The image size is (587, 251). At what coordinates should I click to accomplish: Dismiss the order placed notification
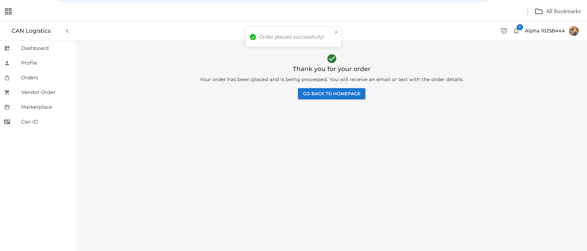click(336, 32)
